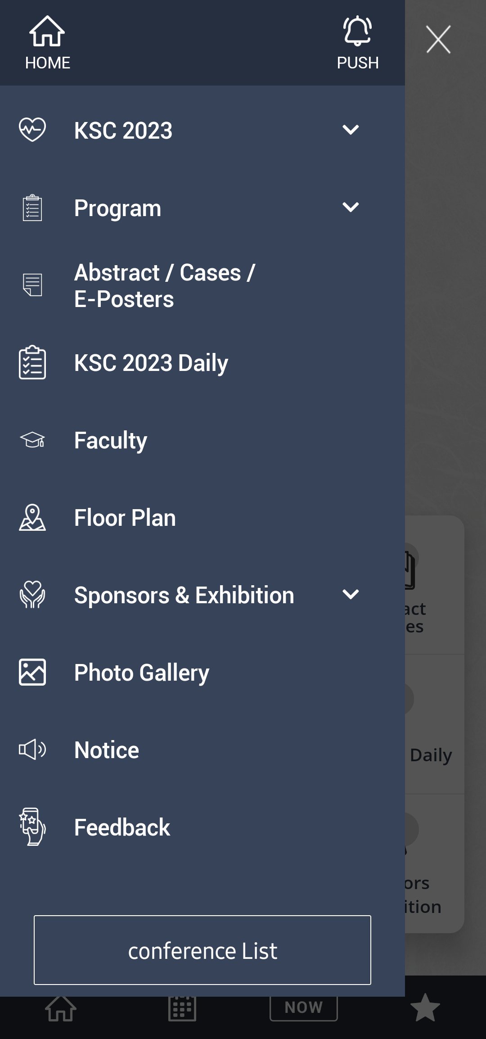
Task: Open Abstract / Cases / E-Posters
Action: [x=165, y=285]
